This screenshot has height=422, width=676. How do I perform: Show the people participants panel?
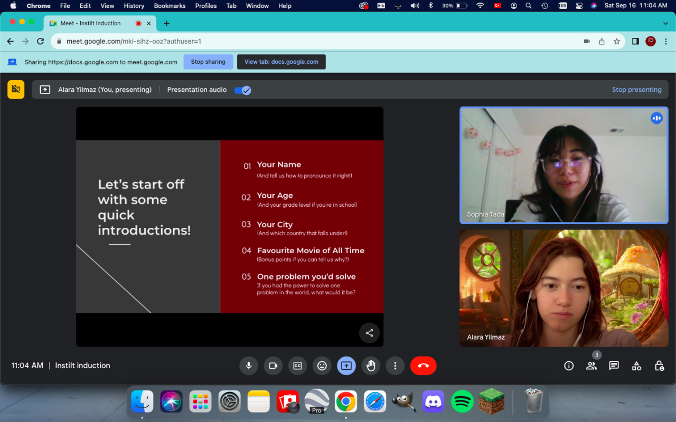click(x=591, y=366)
